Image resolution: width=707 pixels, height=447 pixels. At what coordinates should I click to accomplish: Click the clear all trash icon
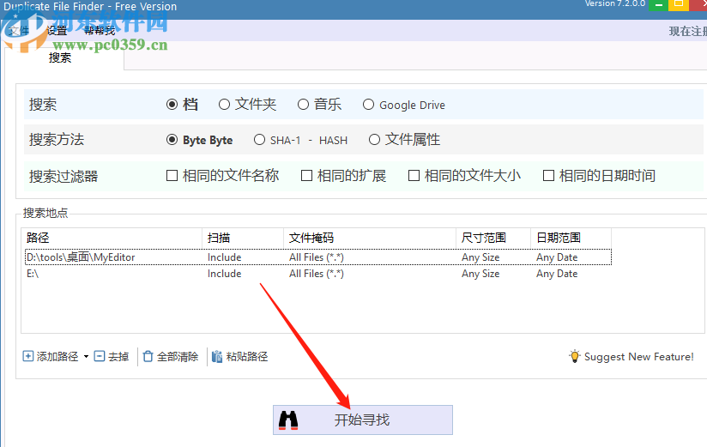click(148, 356)
